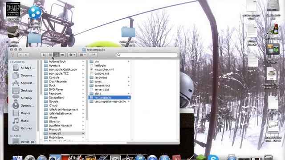Expand arrow beside DVD Player folder

pyautogui.click(x=83, y=89)
